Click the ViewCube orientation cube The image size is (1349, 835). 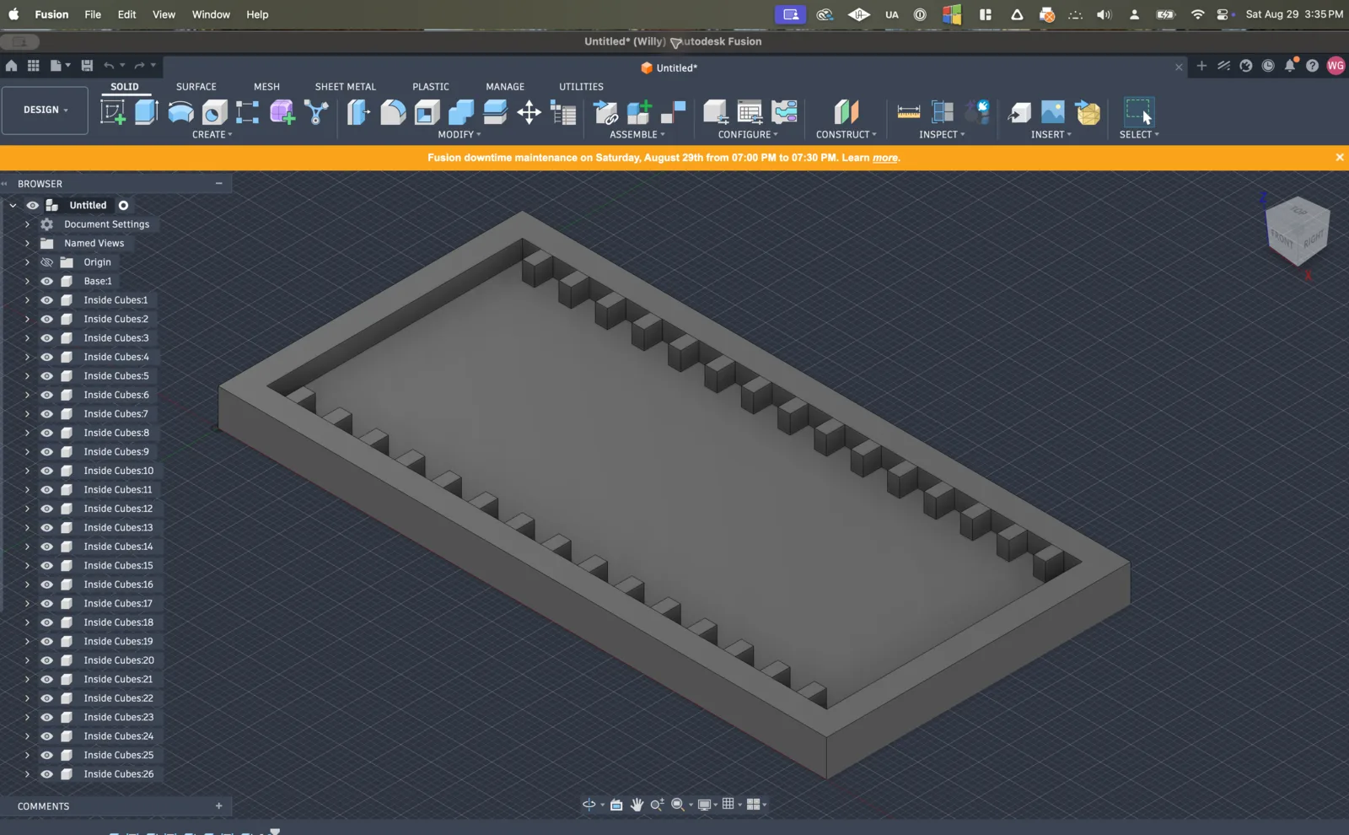click(x=1298, y=229)
